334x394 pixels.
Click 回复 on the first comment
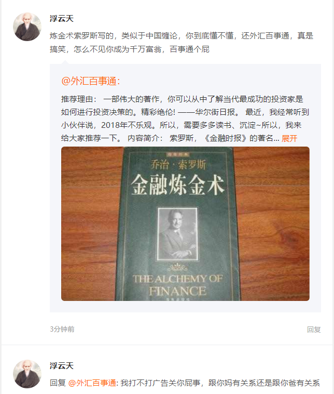tap(314, 330)
